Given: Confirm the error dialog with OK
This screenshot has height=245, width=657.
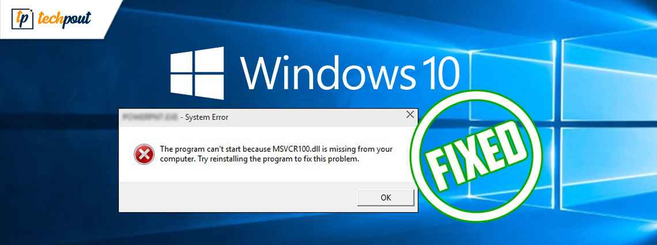Looking at the screenshot, I should 386,198.
